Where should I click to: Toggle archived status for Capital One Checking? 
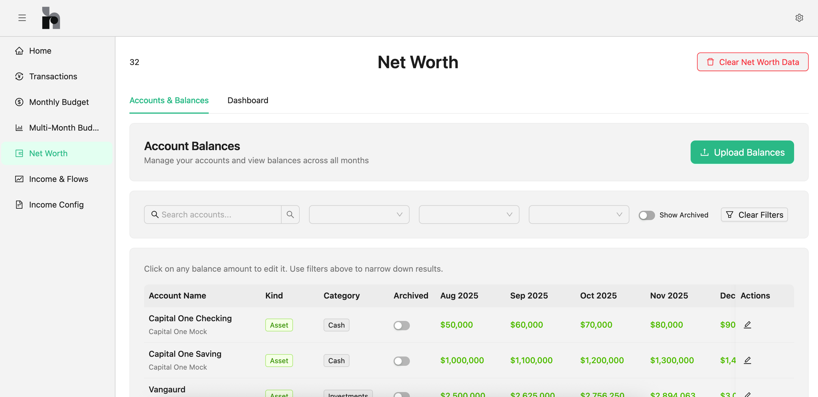point(401,325)
